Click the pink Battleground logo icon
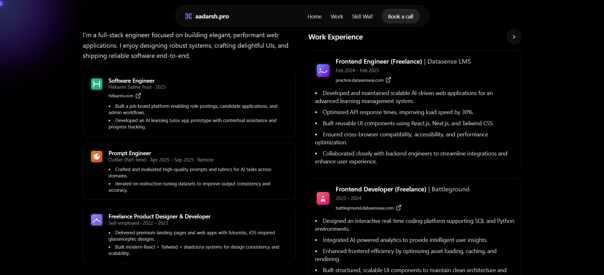 323,198
